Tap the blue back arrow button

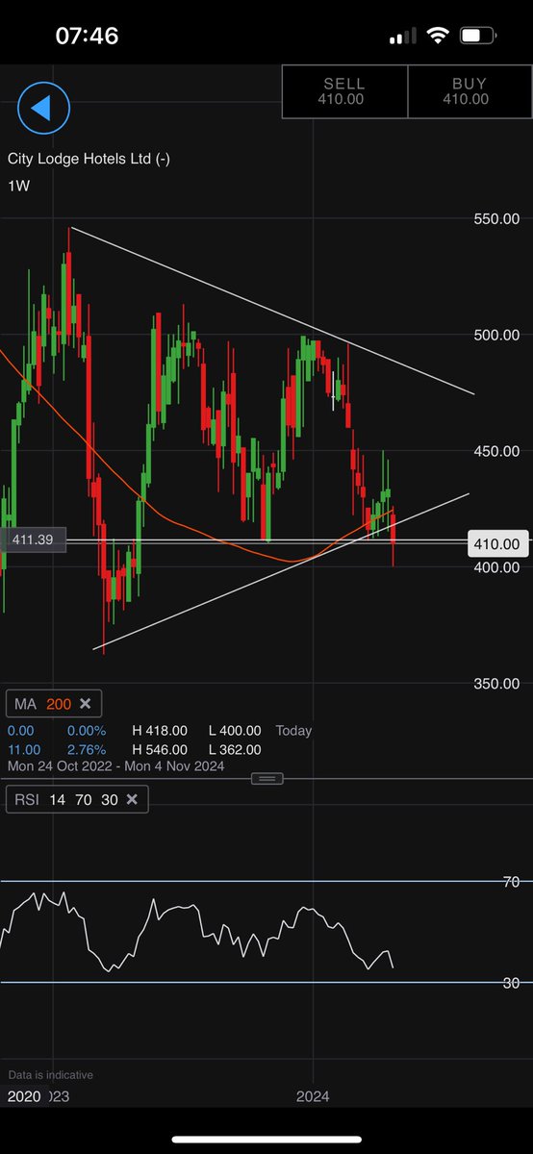(43, 108)
